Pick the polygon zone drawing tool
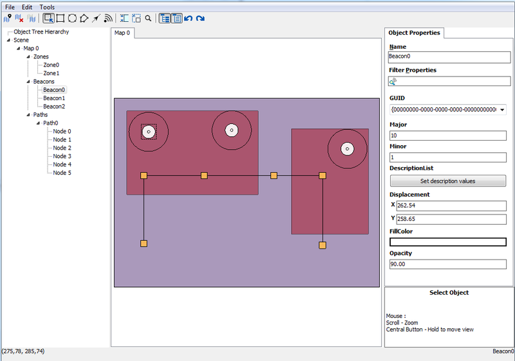 click(x=84, y=19)
